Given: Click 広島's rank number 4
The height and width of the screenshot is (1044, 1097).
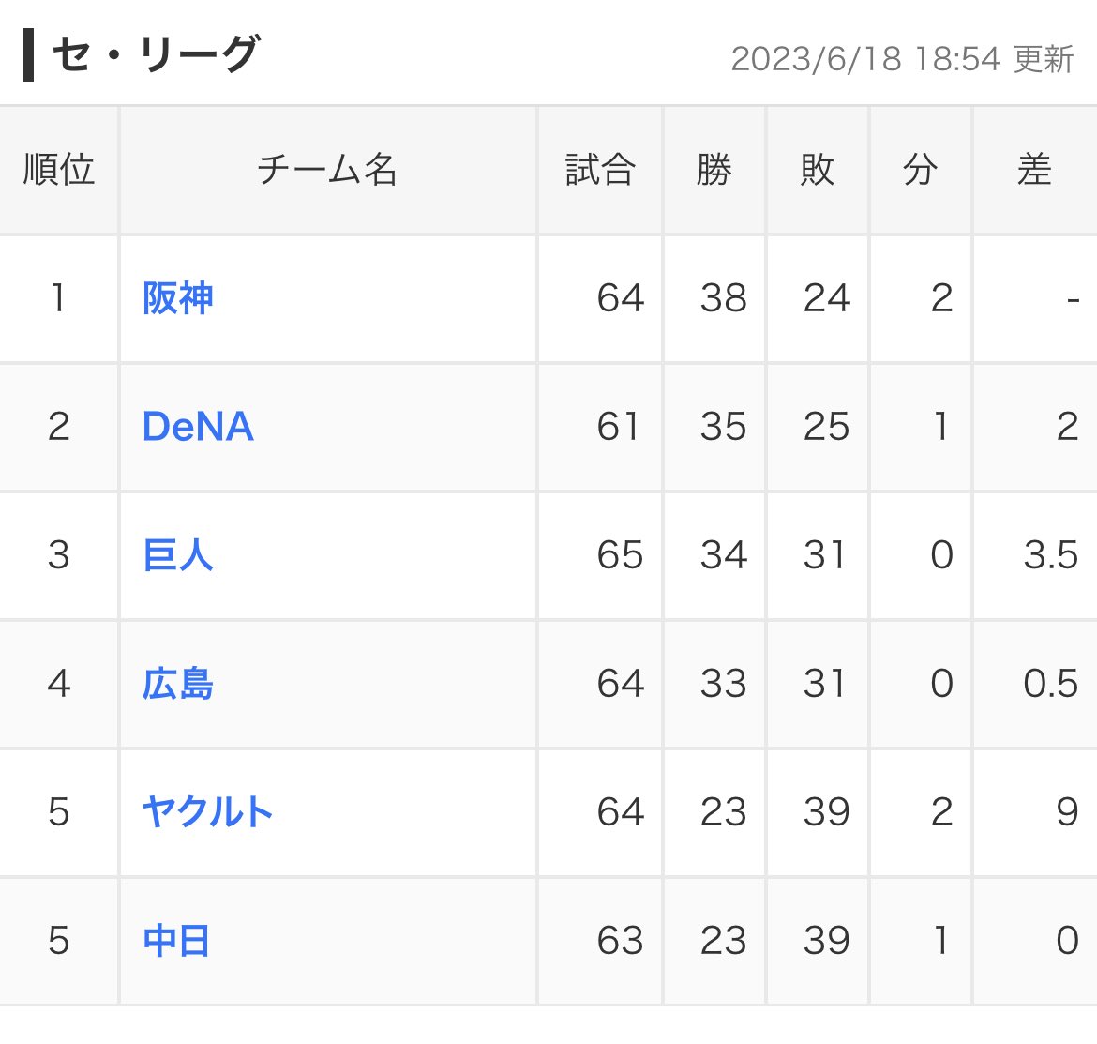Looking at the screenshot, I should (59, 684).
